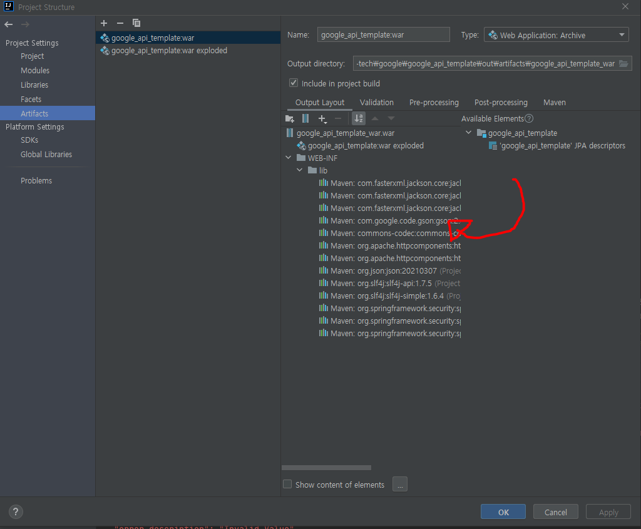This screenshot has width=641, height=529.
Task: Toggle Include in project build checkbox
Action: 294,83
